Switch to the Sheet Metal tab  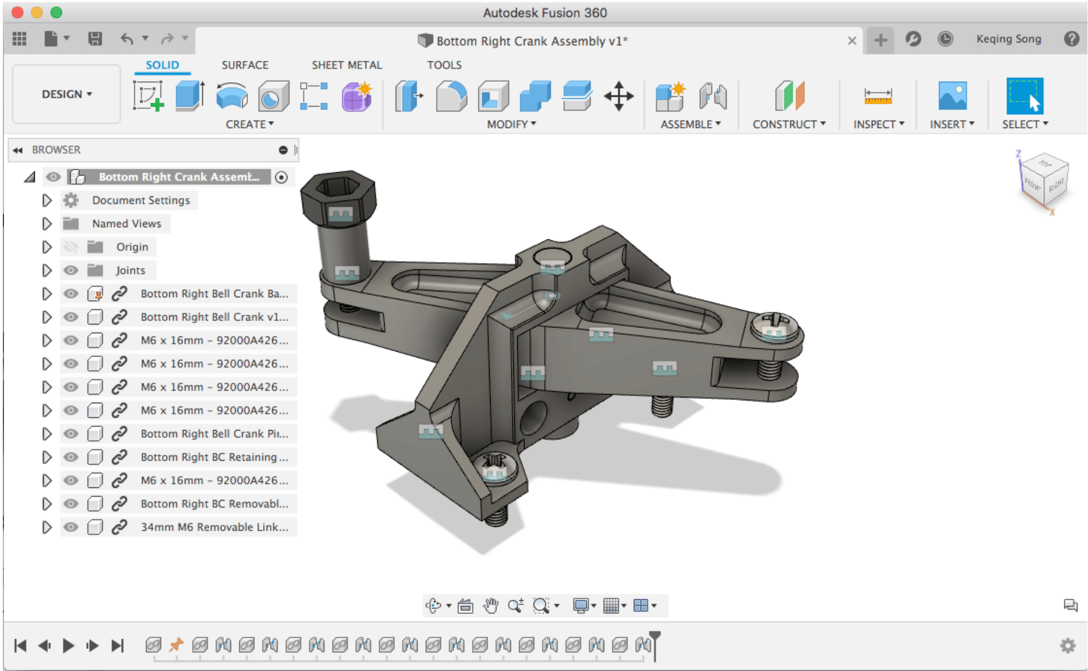(x=346, y=65)
